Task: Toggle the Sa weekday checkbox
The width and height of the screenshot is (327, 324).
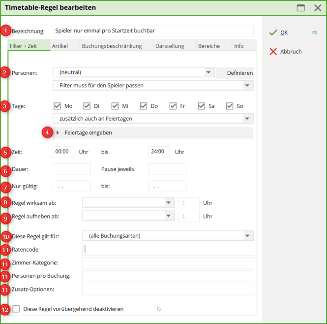Action: pyautogui.click(x=202, y=106)
